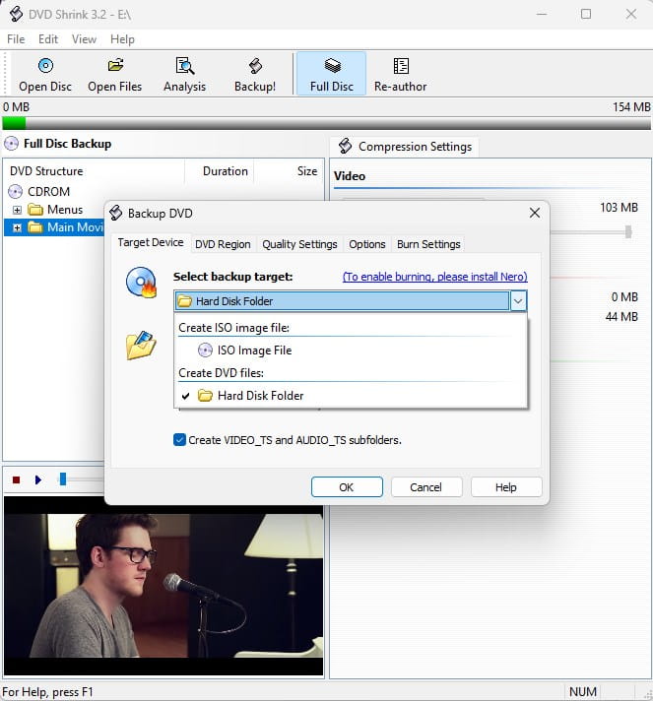Click the video compression slider handle
653x701 pixels.
click(x=628, y=232)
